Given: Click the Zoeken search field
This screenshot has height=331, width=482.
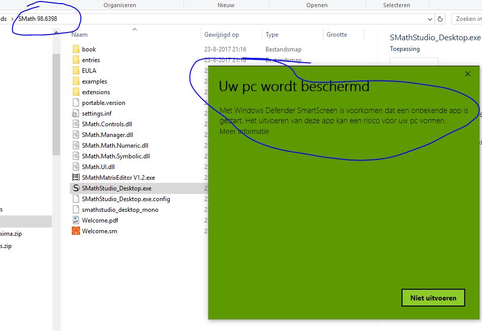Looking at the screenshot, I should click(467, 19).
